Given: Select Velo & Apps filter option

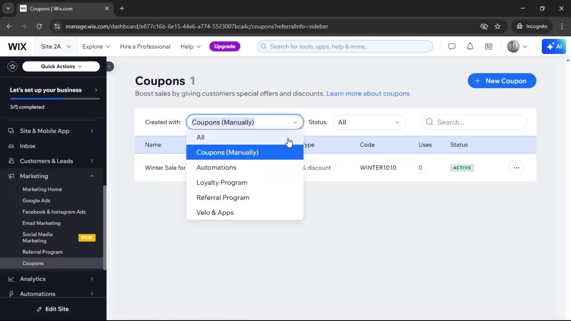Looking at the screenshot, I should (245, 213).
